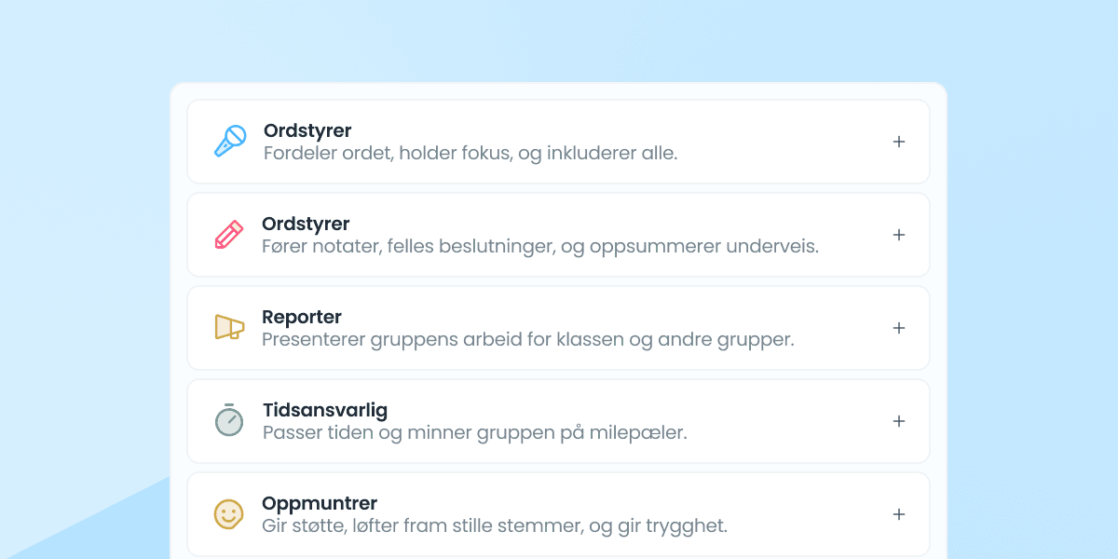Screen dimensions: 1118x559
Task: Select the Ordstyrer title beside the pencil
Action: [306, 225]
